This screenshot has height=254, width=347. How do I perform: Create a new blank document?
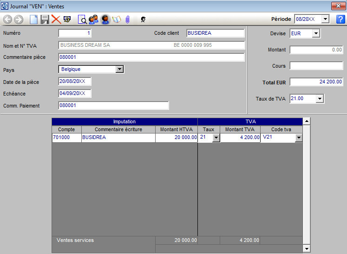(33, 19)
